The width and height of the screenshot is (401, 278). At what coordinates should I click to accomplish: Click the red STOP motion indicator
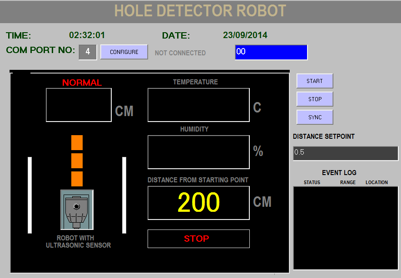coord(198,239)
